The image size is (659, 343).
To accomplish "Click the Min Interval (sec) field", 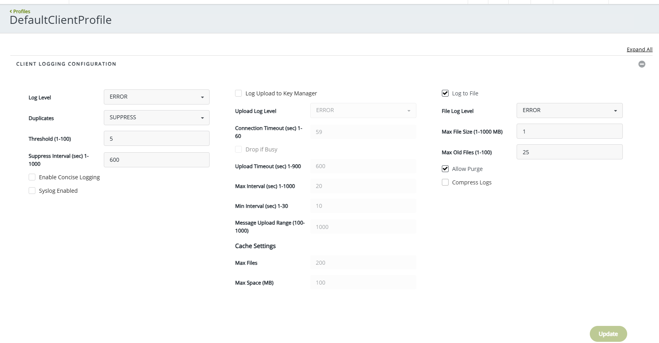I will tap(363, 206).
